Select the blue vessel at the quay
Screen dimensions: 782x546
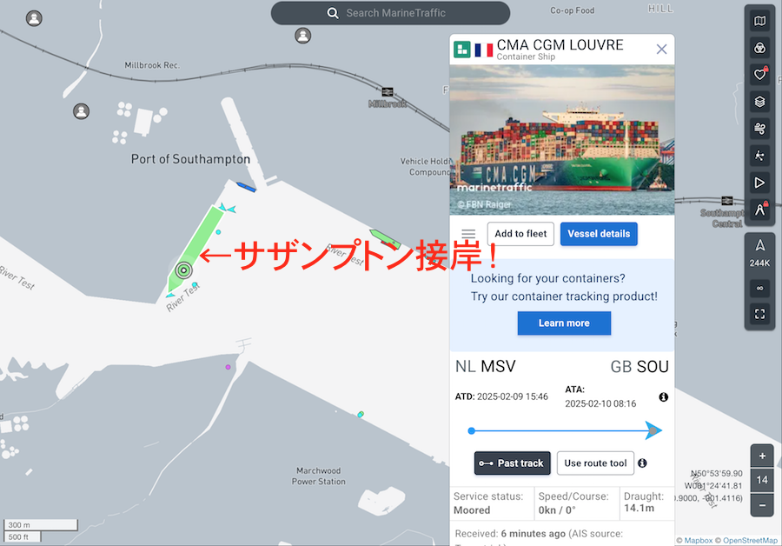[x=246, y=187]
